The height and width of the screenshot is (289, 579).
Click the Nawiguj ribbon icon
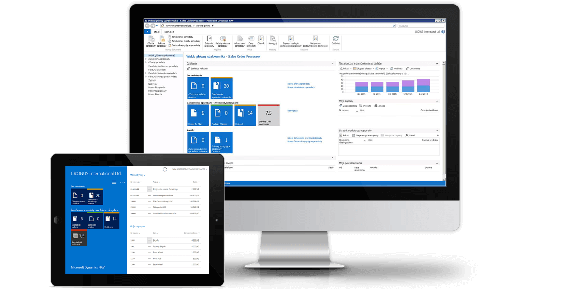pyautogui.click(x=273, y=41)
